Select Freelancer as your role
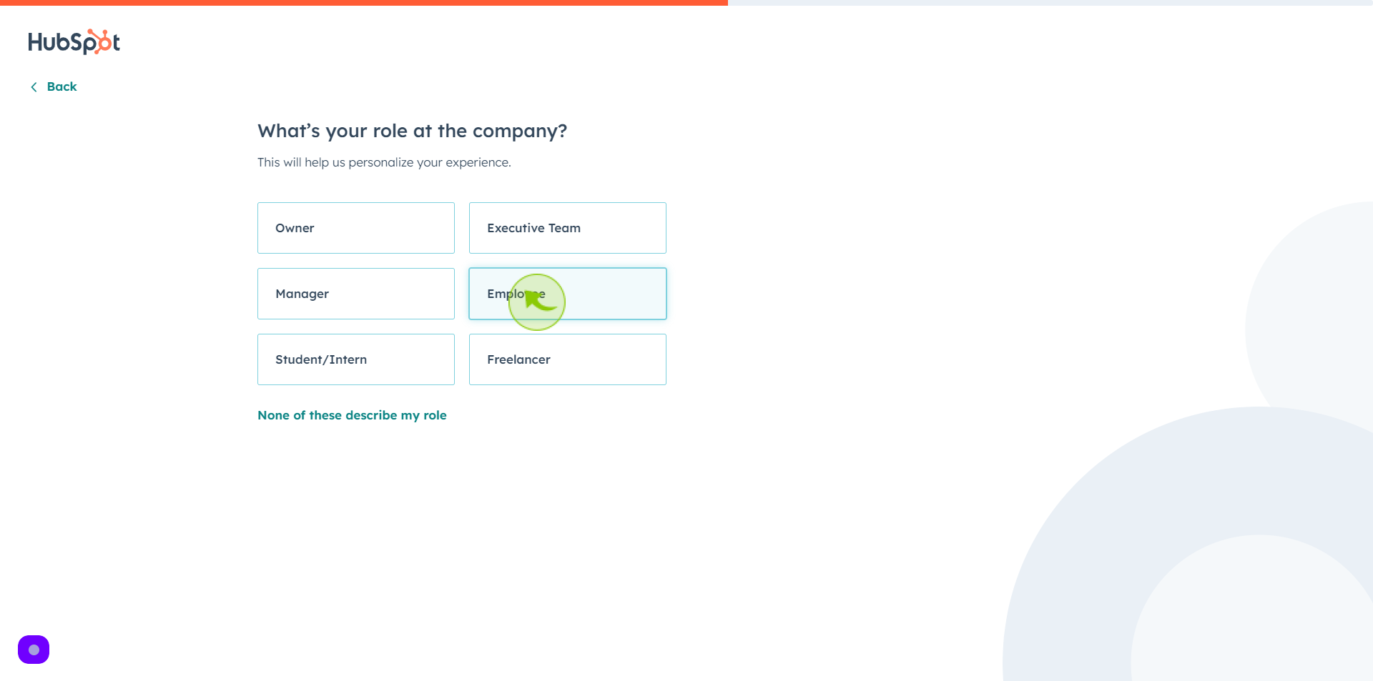 (x=568, y=359)
